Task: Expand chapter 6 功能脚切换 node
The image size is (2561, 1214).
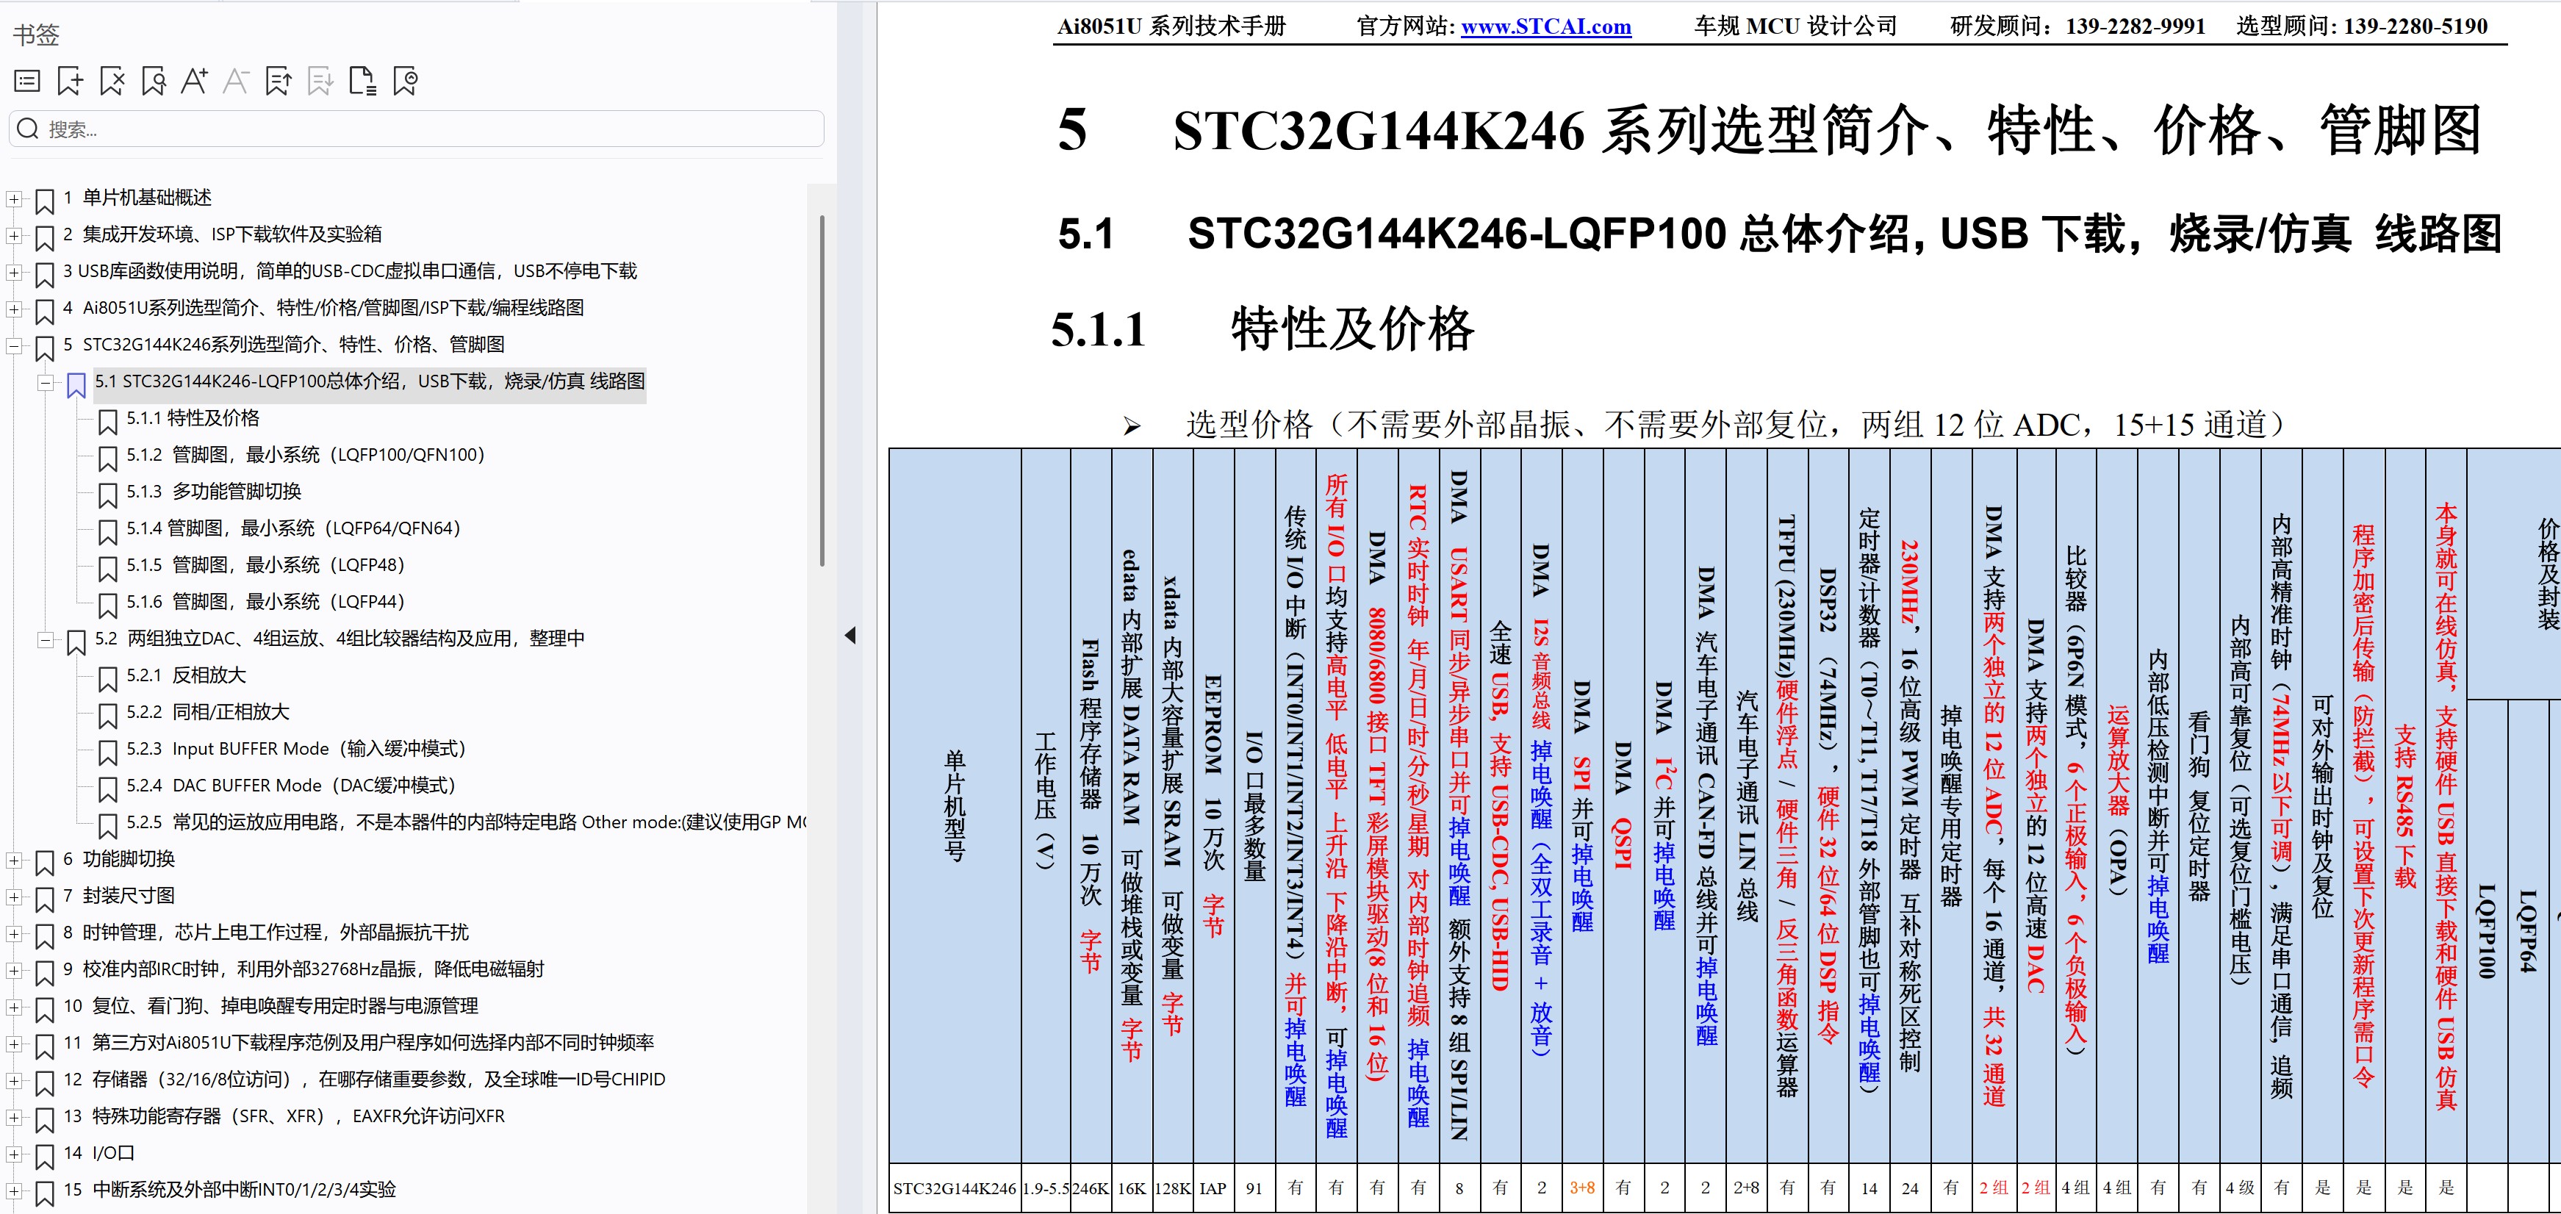Action: tap(14, 860)
